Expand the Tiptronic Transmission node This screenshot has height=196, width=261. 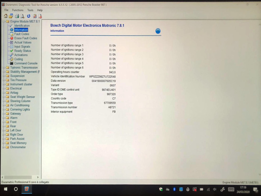(x=4, y=67)
